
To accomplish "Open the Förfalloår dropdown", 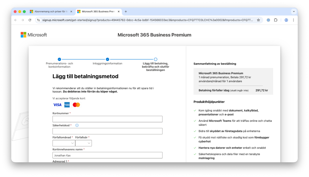I will point(83,143).
